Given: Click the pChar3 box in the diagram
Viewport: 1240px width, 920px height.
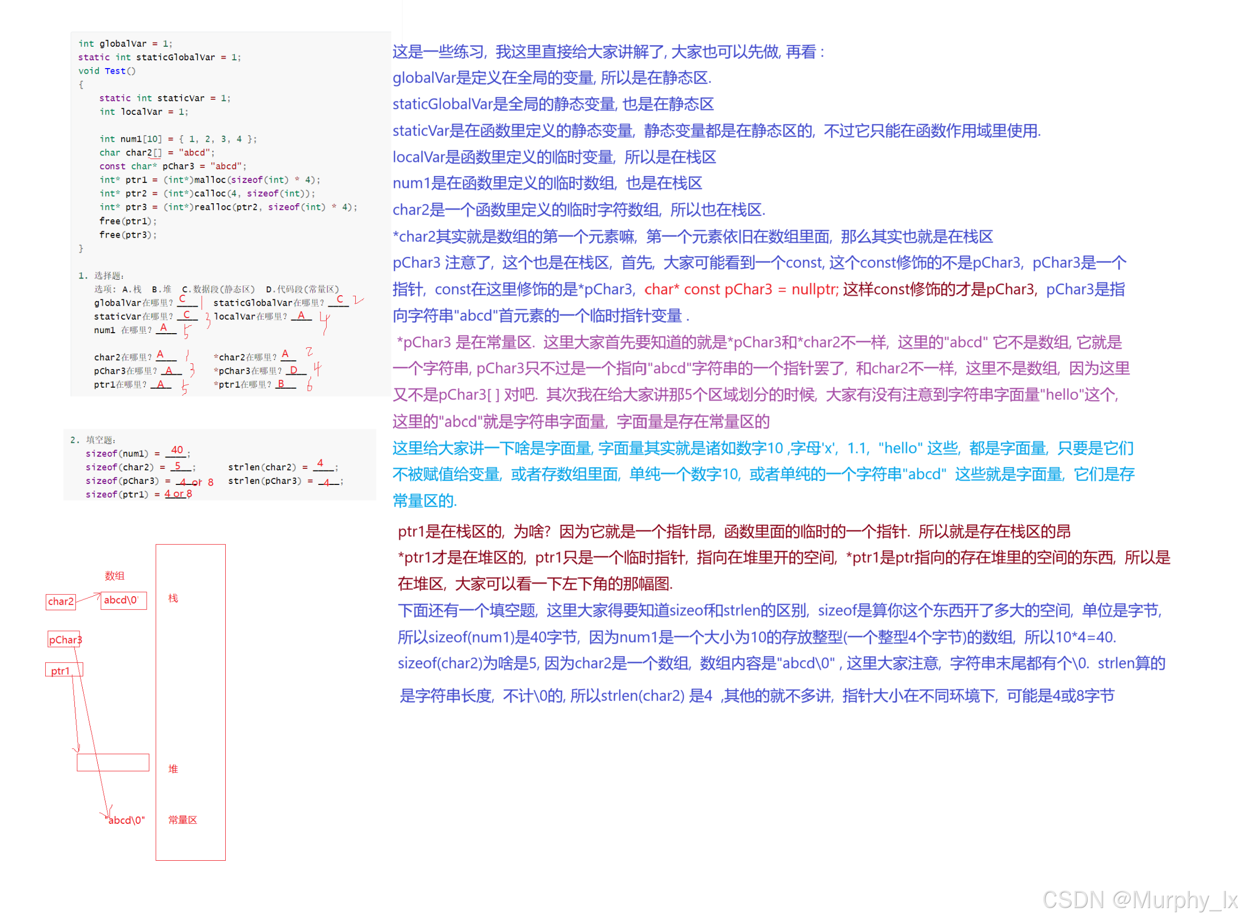Looking at the screenshot, I should (64, 640).
